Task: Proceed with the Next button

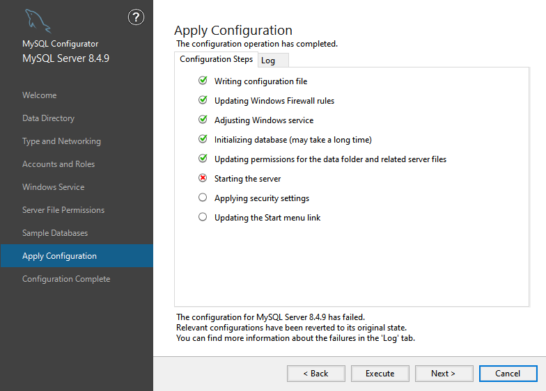Action: [x=444, y=374]
